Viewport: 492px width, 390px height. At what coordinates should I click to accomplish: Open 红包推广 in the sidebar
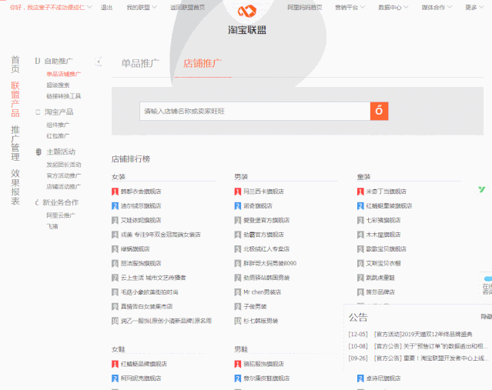pos(58,135)
